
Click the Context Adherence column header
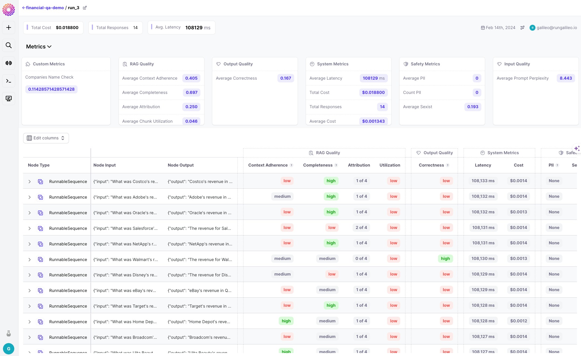[268, 165]
